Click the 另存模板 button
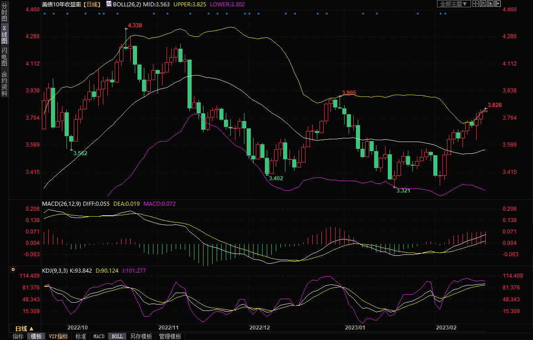 point(141,336)
